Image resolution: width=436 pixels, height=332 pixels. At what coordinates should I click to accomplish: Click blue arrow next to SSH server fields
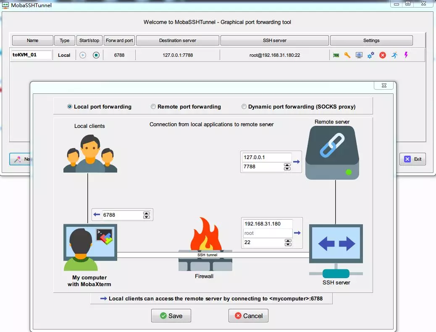(297, 233)
